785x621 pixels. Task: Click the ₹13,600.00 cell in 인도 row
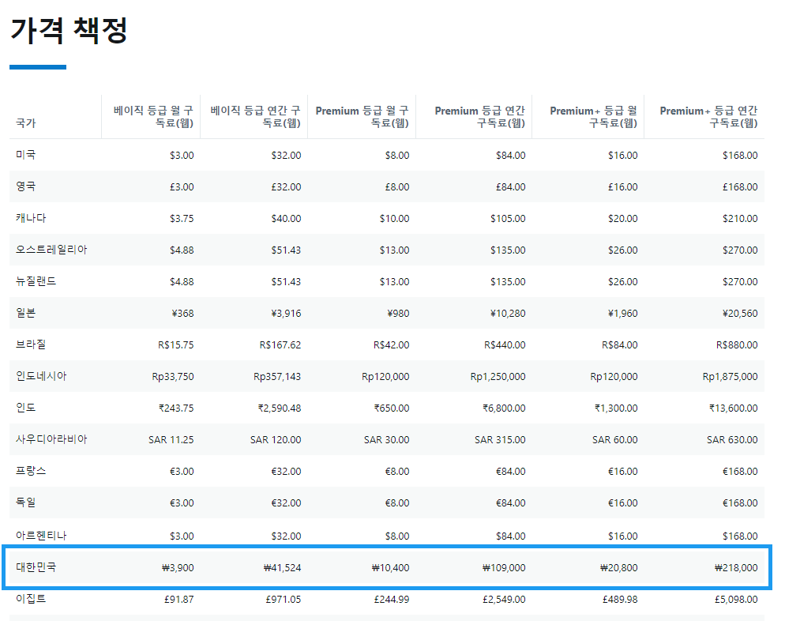[x=734, y=408]
